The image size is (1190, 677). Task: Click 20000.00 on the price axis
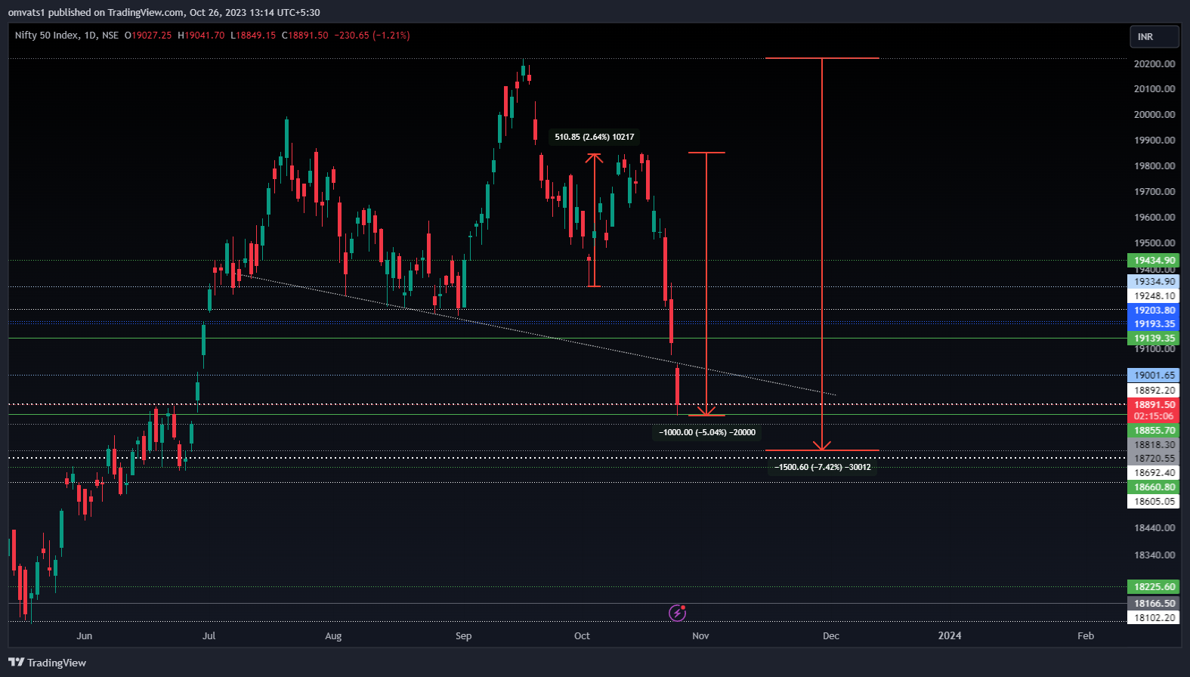1154,115
